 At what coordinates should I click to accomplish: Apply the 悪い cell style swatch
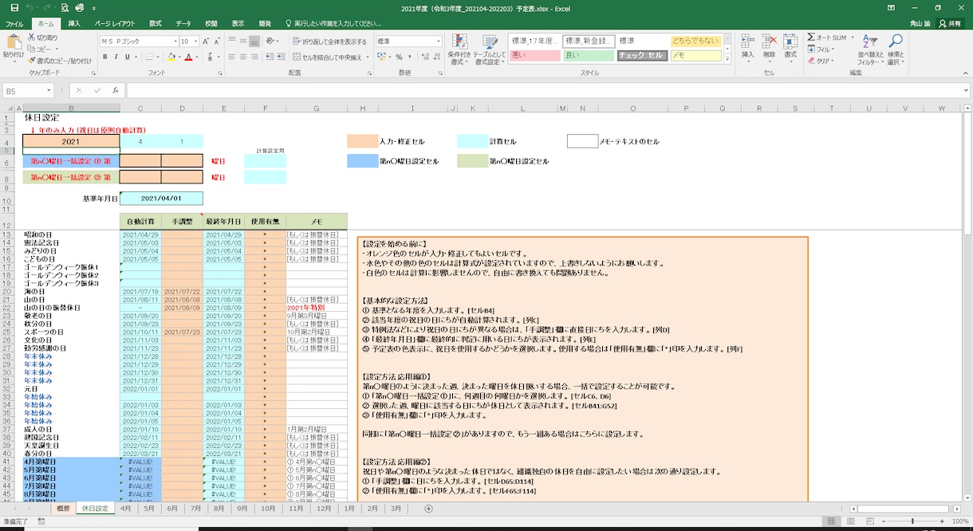click(x=534, y=55)
